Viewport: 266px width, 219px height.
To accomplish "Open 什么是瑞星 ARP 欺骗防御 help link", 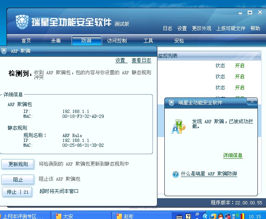I will pyautogui.click(x=209, y=174).
